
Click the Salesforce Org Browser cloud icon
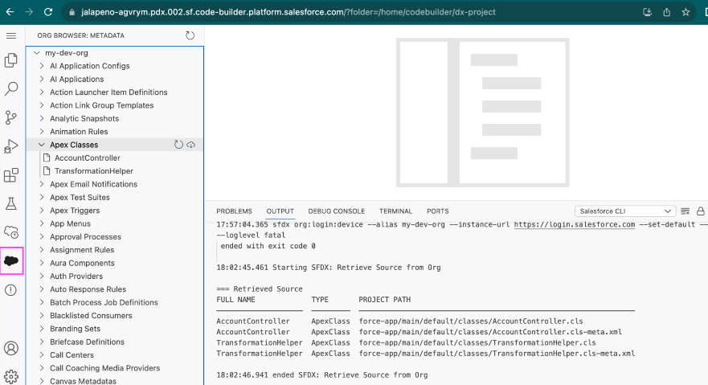11,260
